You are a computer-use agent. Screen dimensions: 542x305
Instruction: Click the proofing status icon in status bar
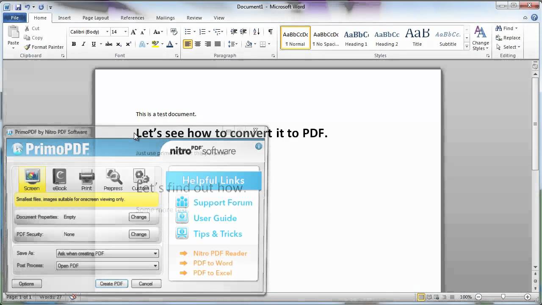click(73, 297)
